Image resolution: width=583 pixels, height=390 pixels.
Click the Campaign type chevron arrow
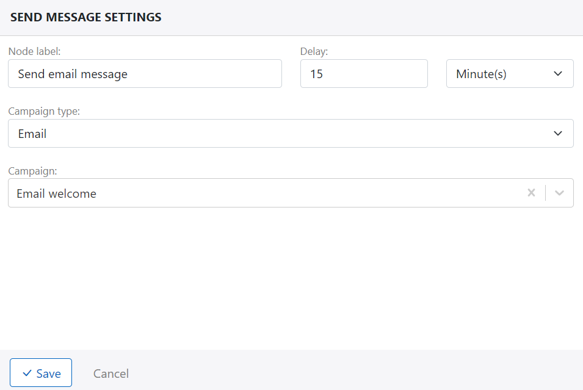[557, 134]
